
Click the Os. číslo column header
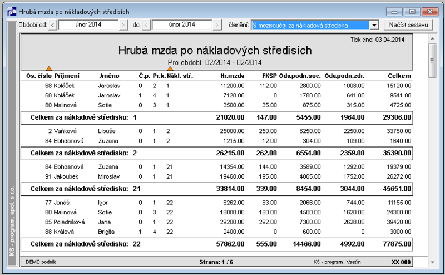pyautogui.click(x=39, y=76)
